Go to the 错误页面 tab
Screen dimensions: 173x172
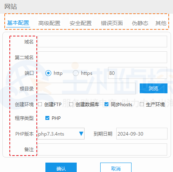(112, 23)
